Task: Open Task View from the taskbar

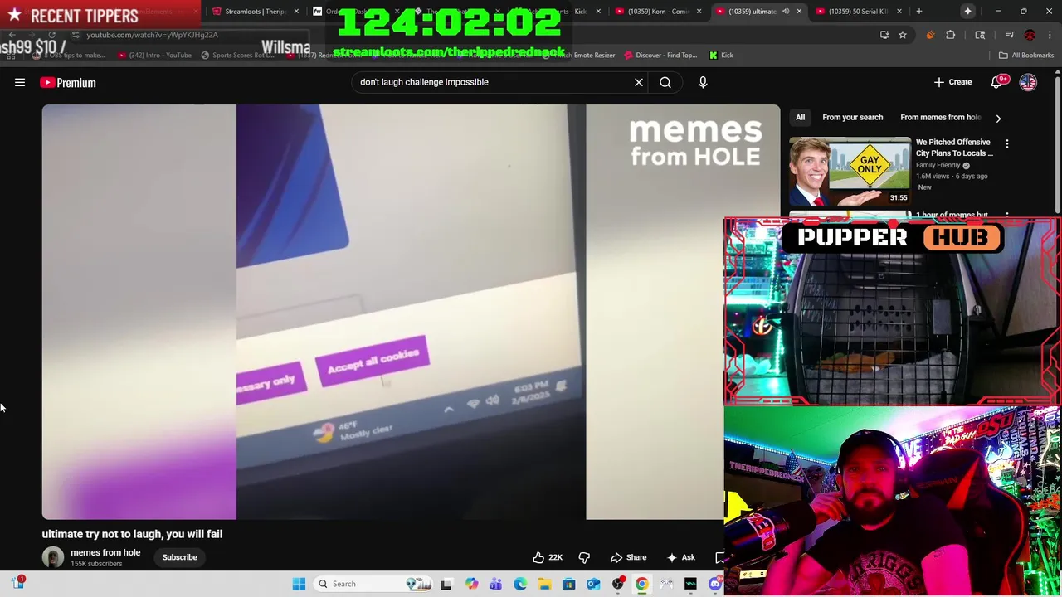Action: 446,584
